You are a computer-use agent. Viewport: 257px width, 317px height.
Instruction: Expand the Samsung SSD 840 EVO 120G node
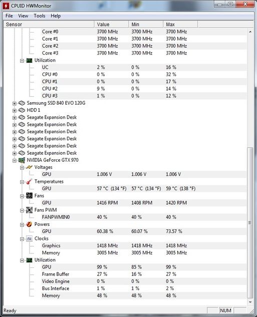pos(15,104)
